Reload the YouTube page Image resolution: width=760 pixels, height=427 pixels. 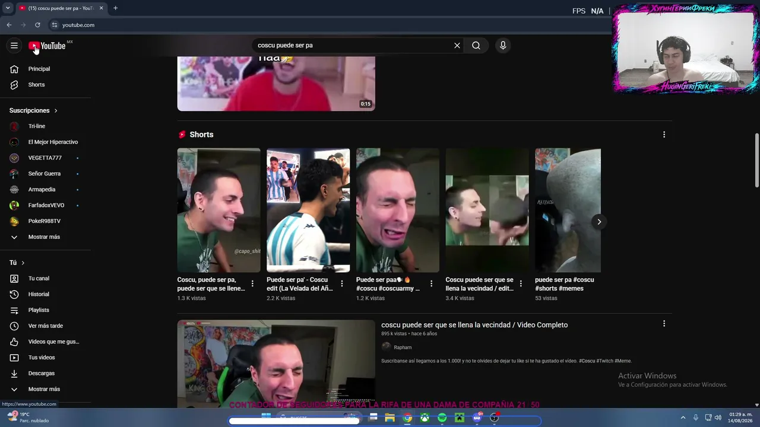(x=37, y=25)
